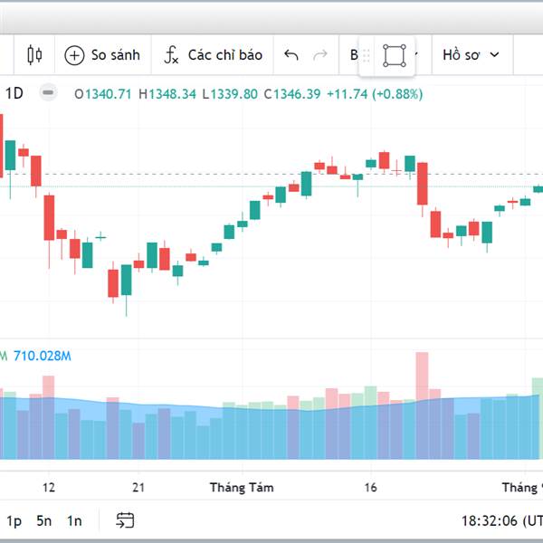
Task: Undo the last chart action
Action: tap(291, 54)
